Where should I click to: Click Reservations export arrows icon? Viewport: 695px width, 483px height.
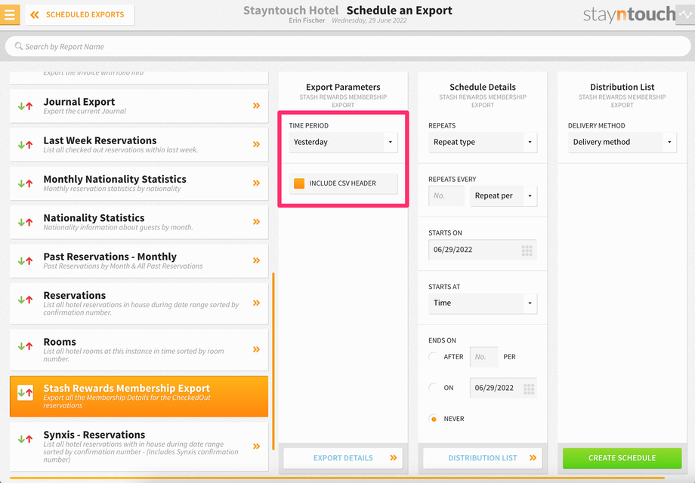(x=25, y=300)
